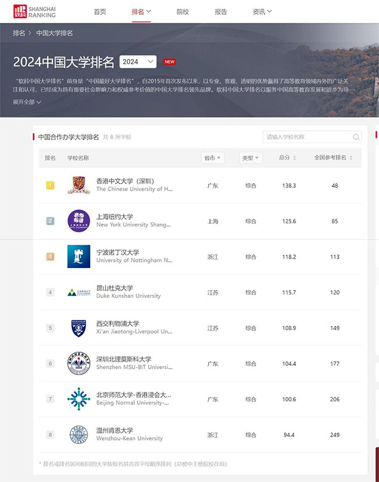The height and width of the screenshot is (482, 379).
Task: Open University of Nottingham Ningbo logo
Action: (x=79, y=256)
